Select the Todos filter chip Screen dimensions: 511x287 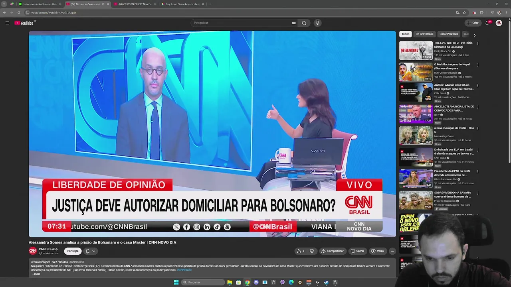tap(406, 34)
